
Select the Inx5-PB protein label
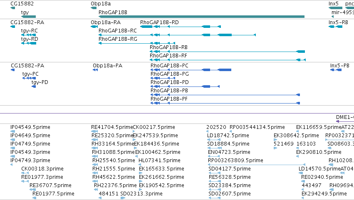click(339, 66)
